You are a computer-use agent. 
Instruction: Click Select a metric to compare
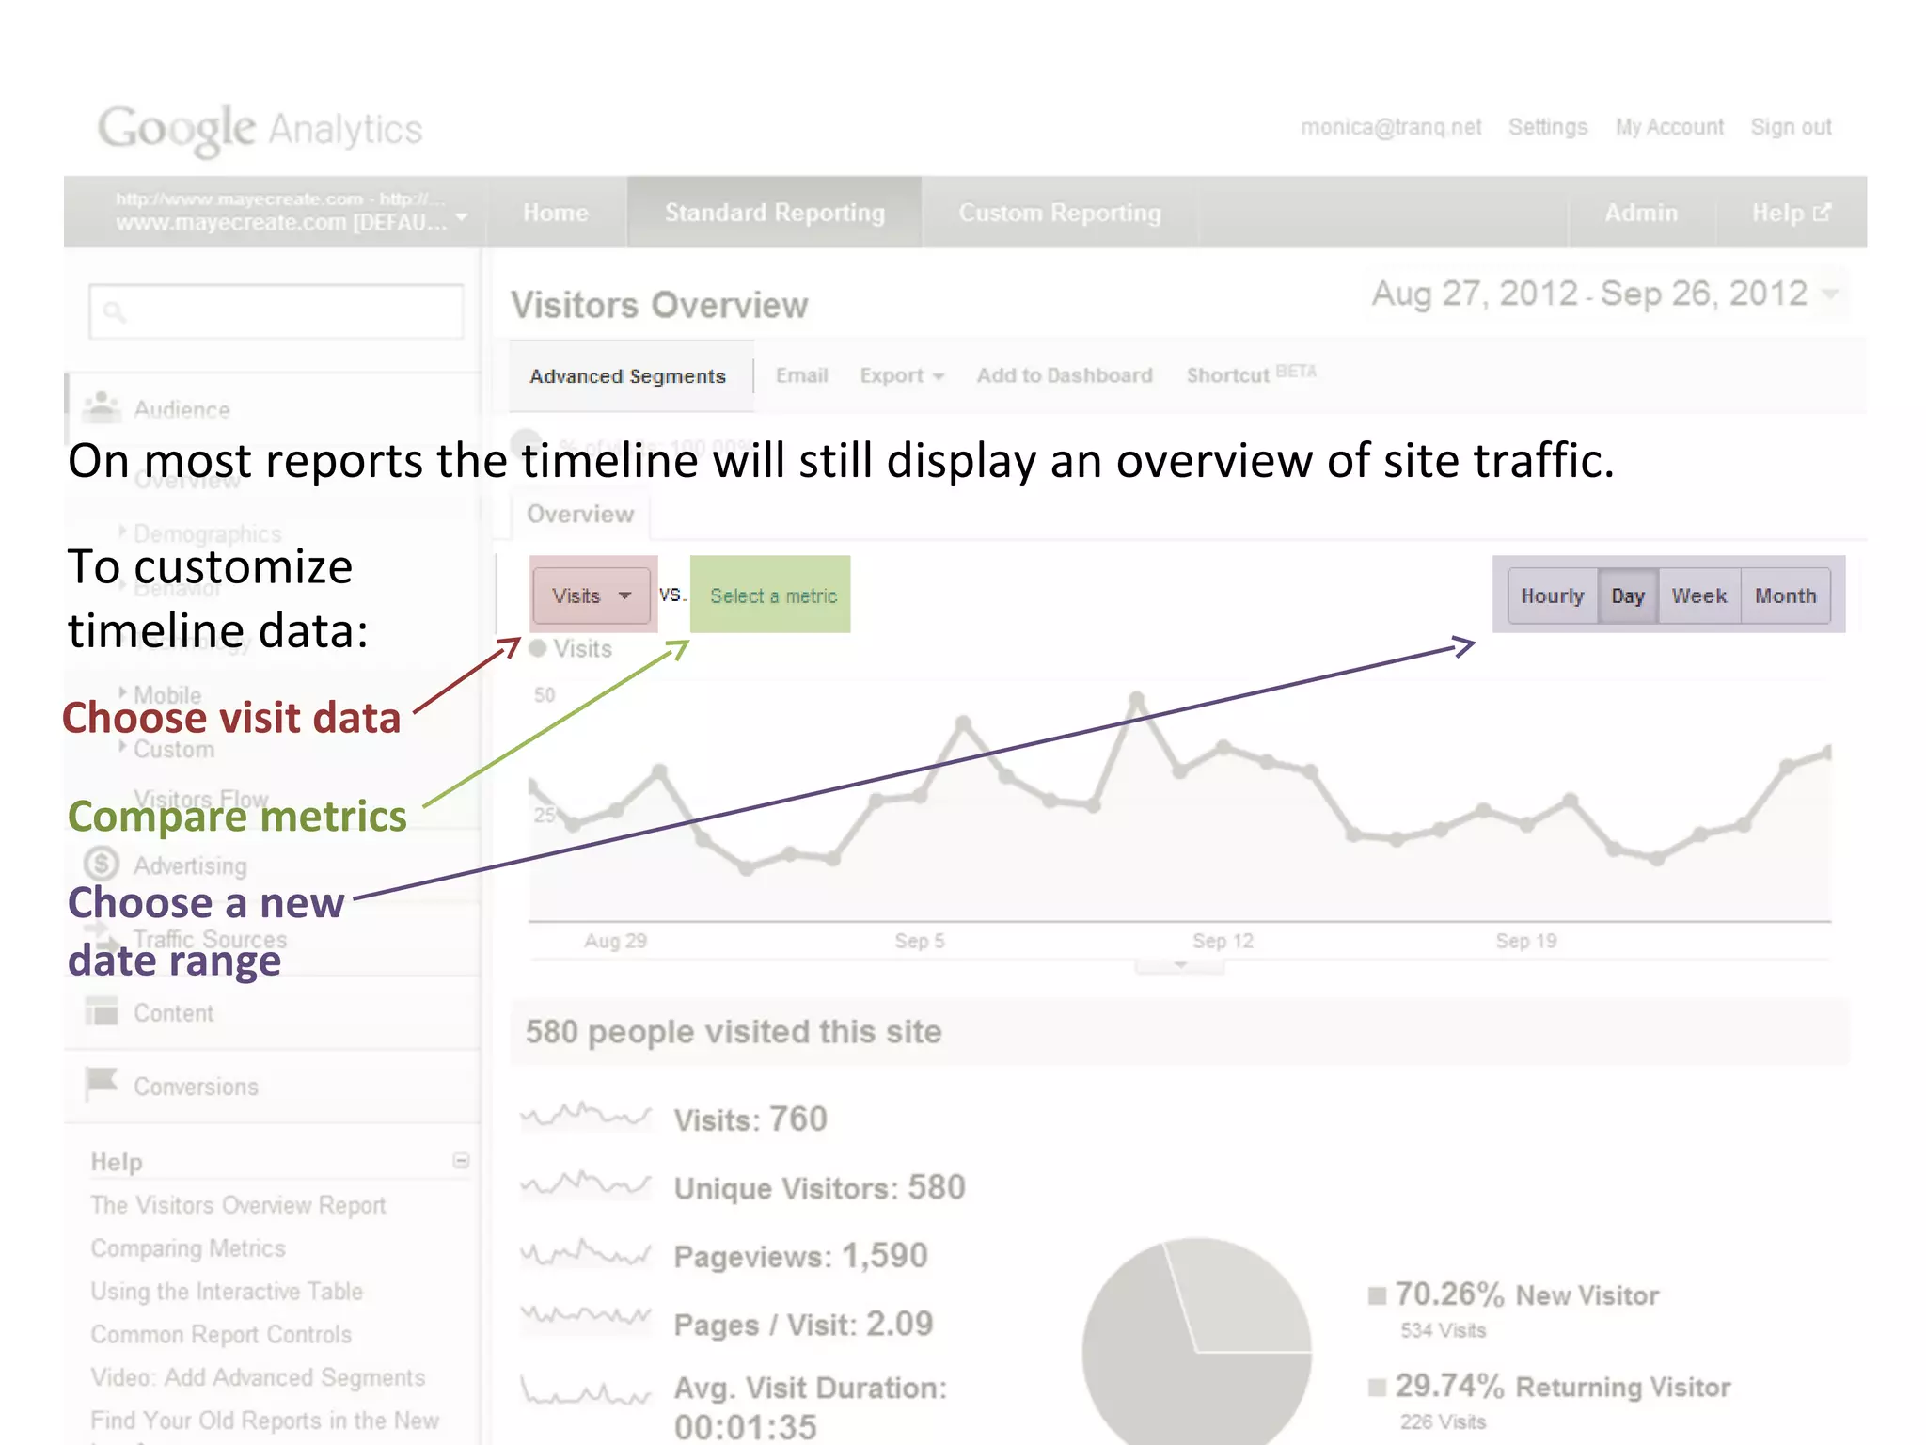tap(773, 595)
